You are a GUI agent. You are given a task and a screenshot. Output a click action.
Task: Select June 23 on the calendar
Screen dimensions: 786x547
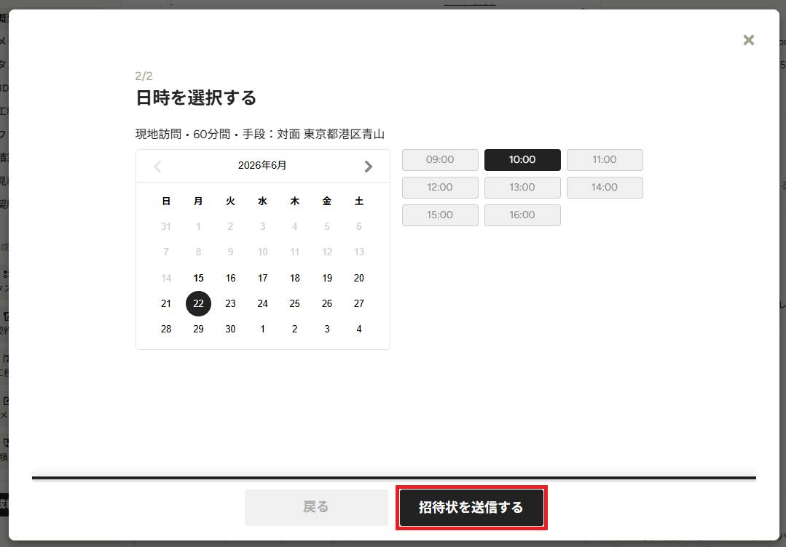pos(231,303)
